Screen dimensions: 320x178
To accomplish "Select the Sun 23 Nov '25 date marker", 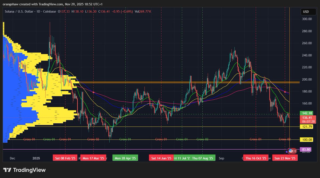I will click(x=285, y=158).
